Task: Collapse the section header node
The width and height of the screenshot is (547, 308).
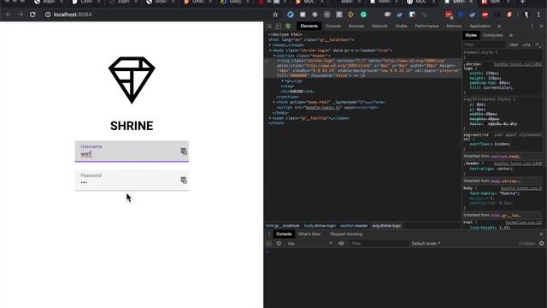Action: point(274,56)
